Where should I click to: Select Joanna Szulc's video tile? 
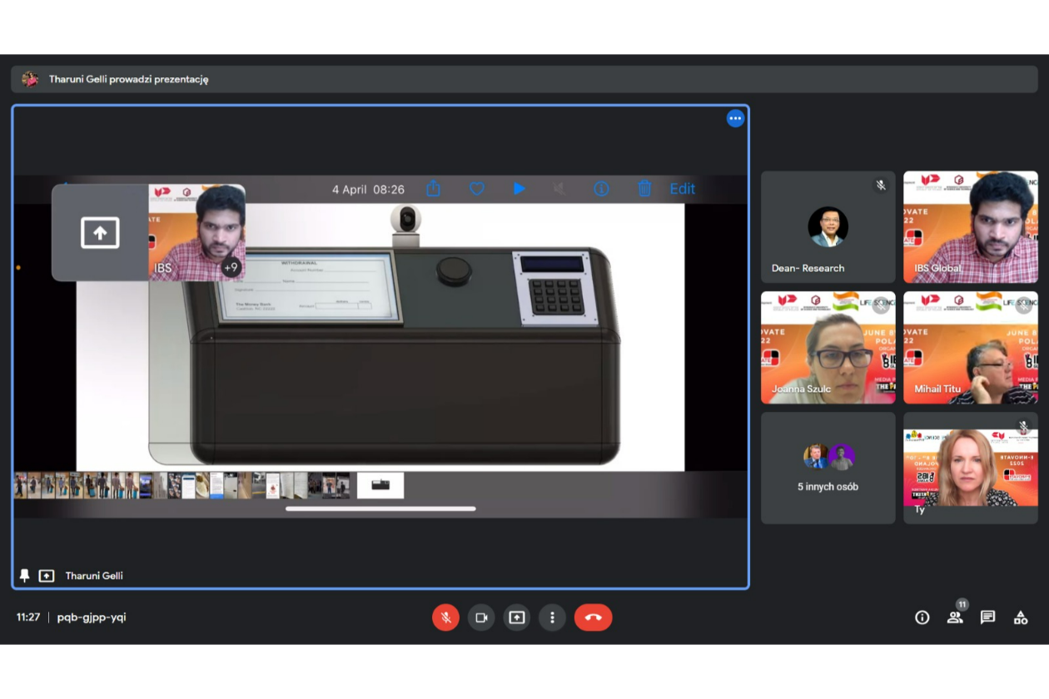pyautogui.click(x=828, y=348)
